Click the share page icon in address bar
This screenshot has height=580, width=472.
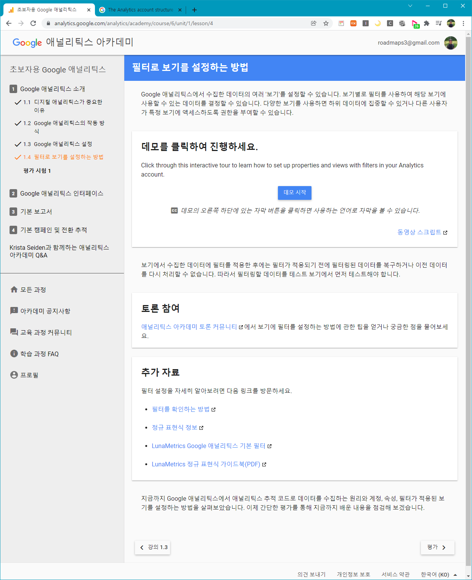tap(313, 23)
